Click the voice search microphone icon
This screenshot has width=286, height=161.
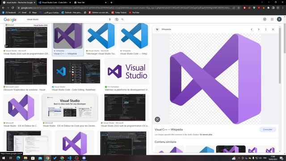pyautogui.click(x=109, y=19)
